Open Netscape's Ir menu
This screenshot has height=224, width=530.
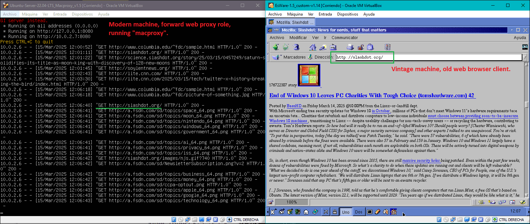[325, 38]
